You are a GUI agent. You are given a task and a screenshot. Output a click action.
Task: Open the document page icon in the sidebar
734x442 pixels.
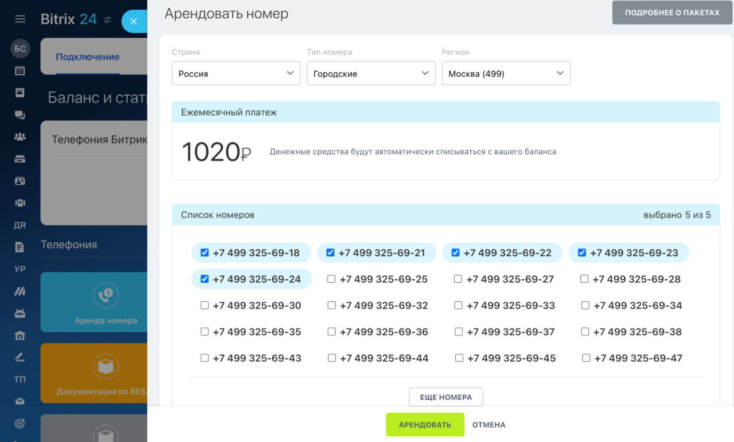point(20,247)
